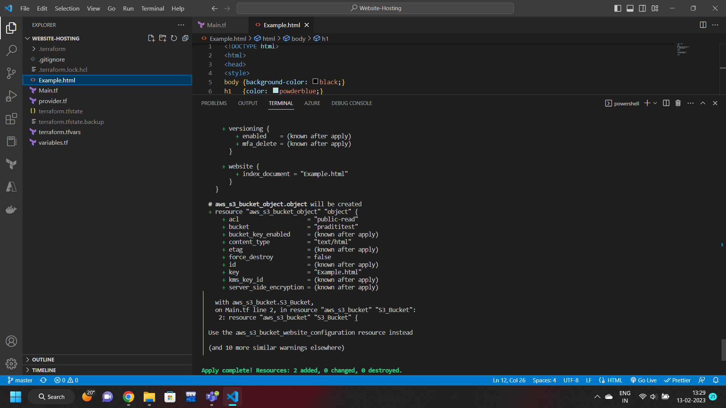Click Go Live in the status bar
The height and width of the screenshot is (408, 726).
[644, 380]
